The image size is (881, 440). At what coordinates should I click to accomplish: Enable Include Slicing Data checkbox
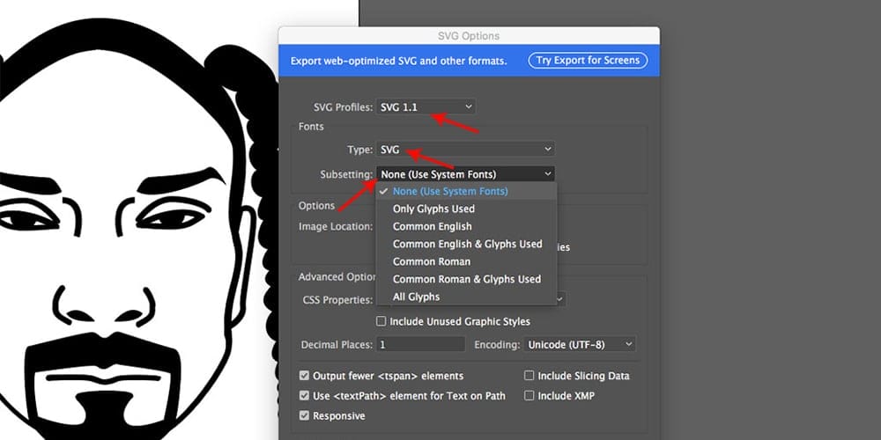pyautogui.click(x=529, y=376)
